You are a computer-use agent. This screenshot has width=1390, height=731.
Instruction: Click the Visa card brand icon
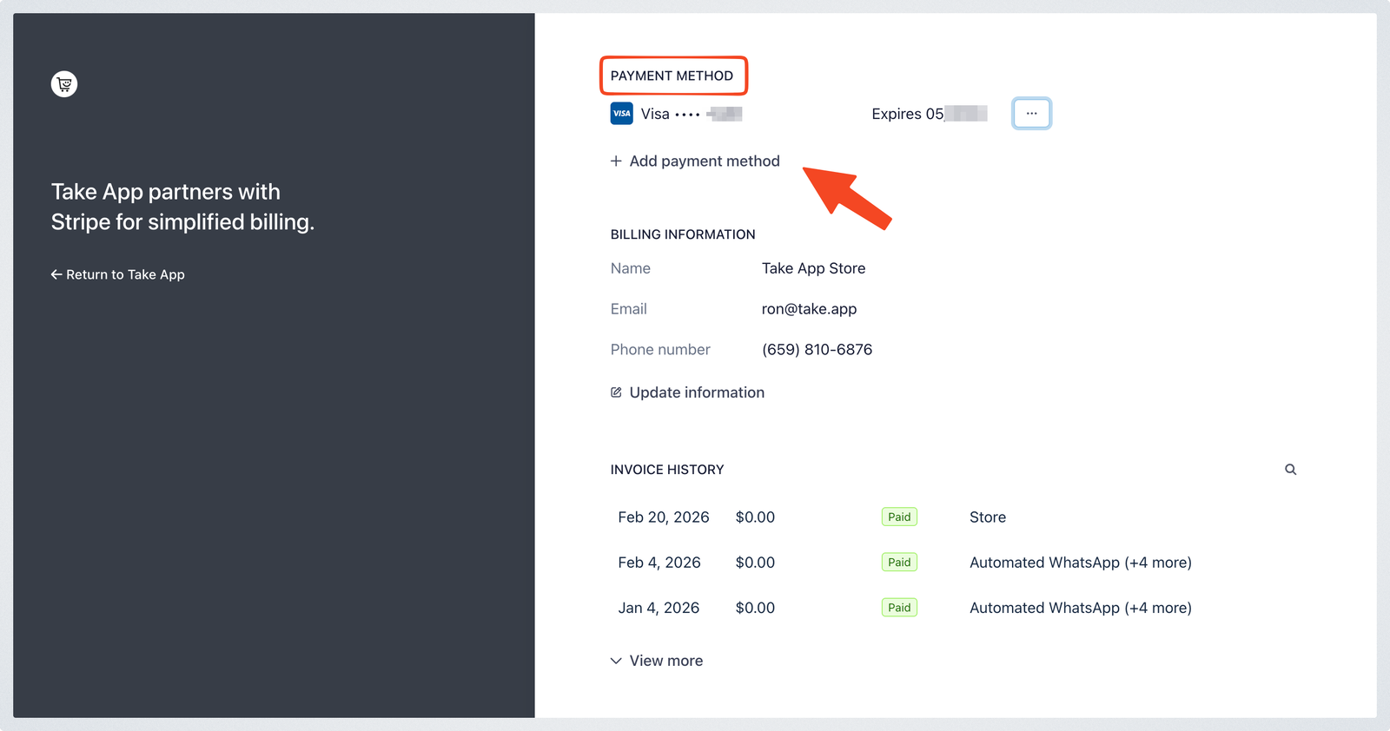coord(622,114)
